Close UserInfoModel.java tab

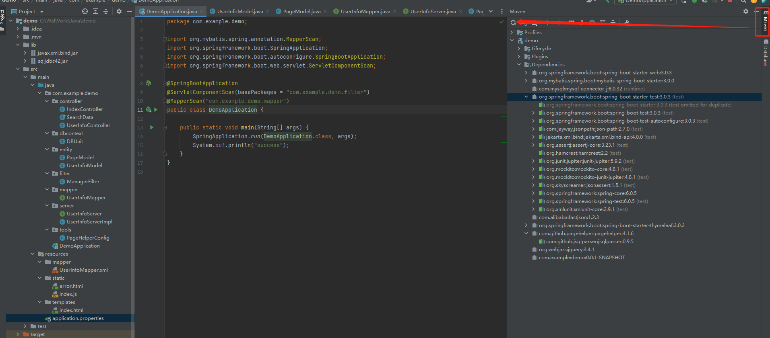pyautogui.click(x=268, y=12)
